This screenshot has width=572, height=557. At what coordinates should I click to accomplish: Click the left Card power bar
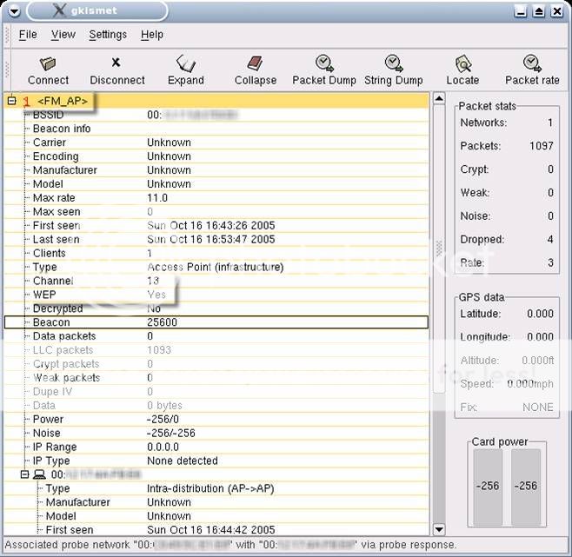click(488, 487)
